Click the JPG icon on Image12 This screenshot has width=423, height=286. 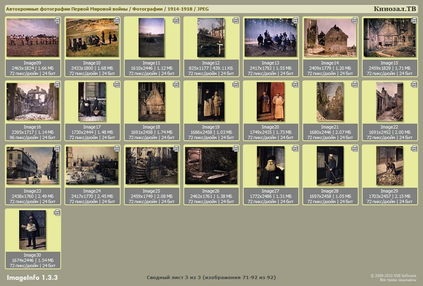click(x=236, y=20)
